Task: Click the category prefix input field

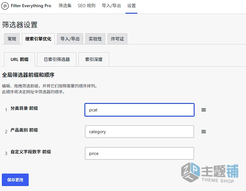Action: pos(140,132)
